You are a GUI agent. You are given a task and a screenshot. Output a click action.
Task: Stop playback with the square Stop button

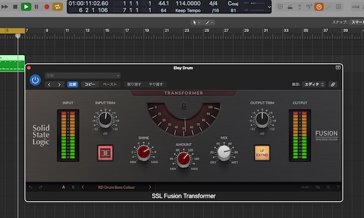coord(15,7)
